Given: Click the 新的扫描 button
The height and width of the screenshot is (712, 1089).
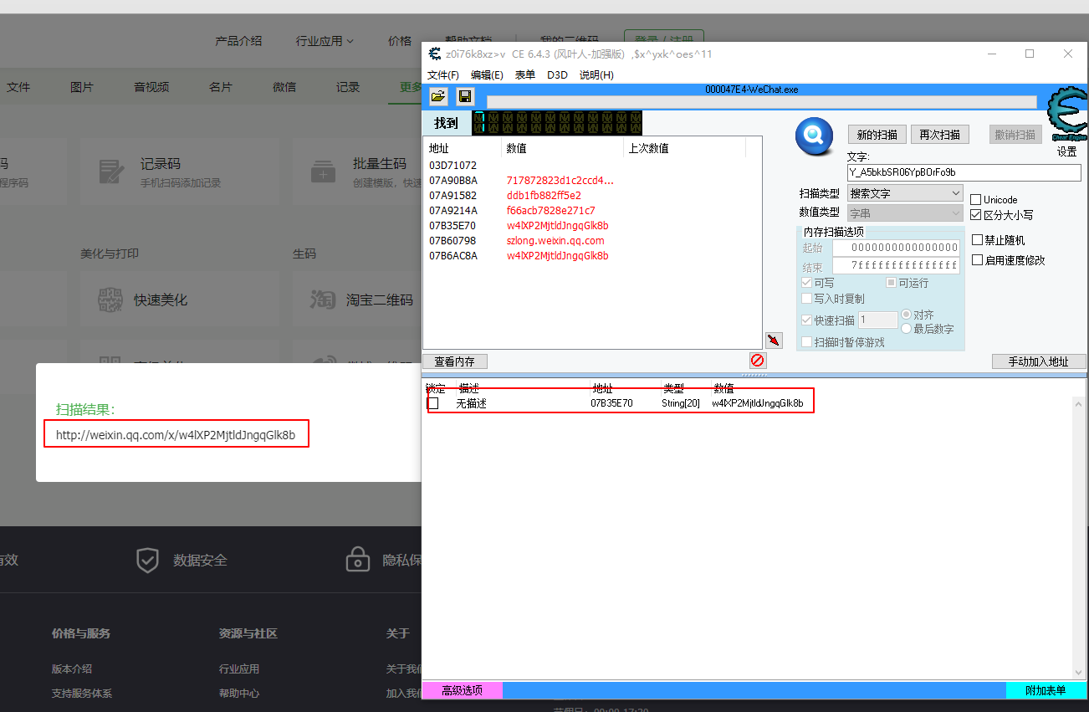Looking at the screenshot, I should 877,135.
